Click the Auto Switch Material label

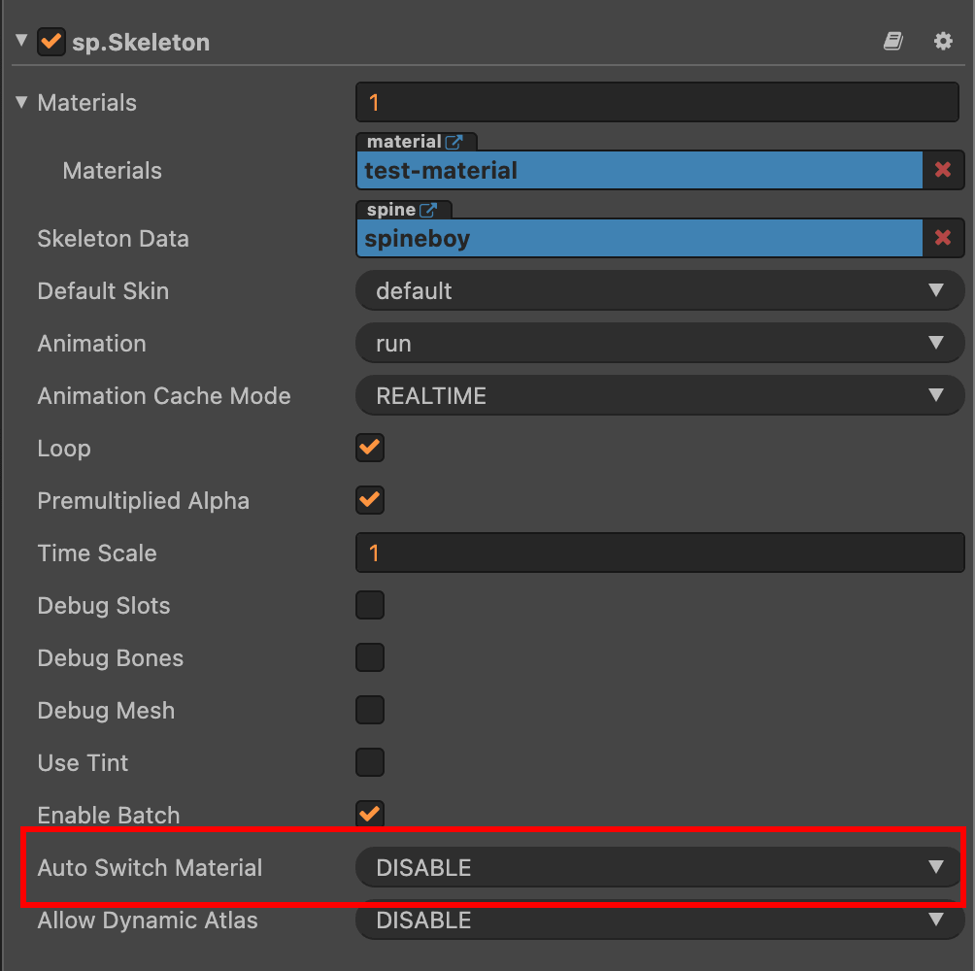click(150, 868)
